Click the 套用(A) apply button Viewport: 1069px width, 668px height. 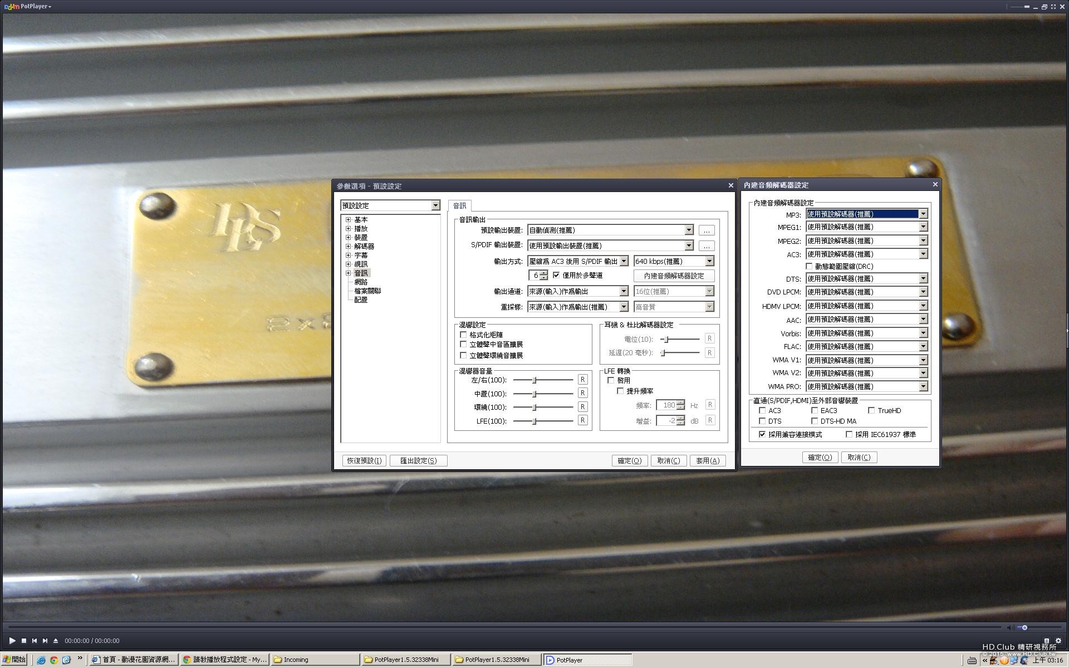pos(708,460)
